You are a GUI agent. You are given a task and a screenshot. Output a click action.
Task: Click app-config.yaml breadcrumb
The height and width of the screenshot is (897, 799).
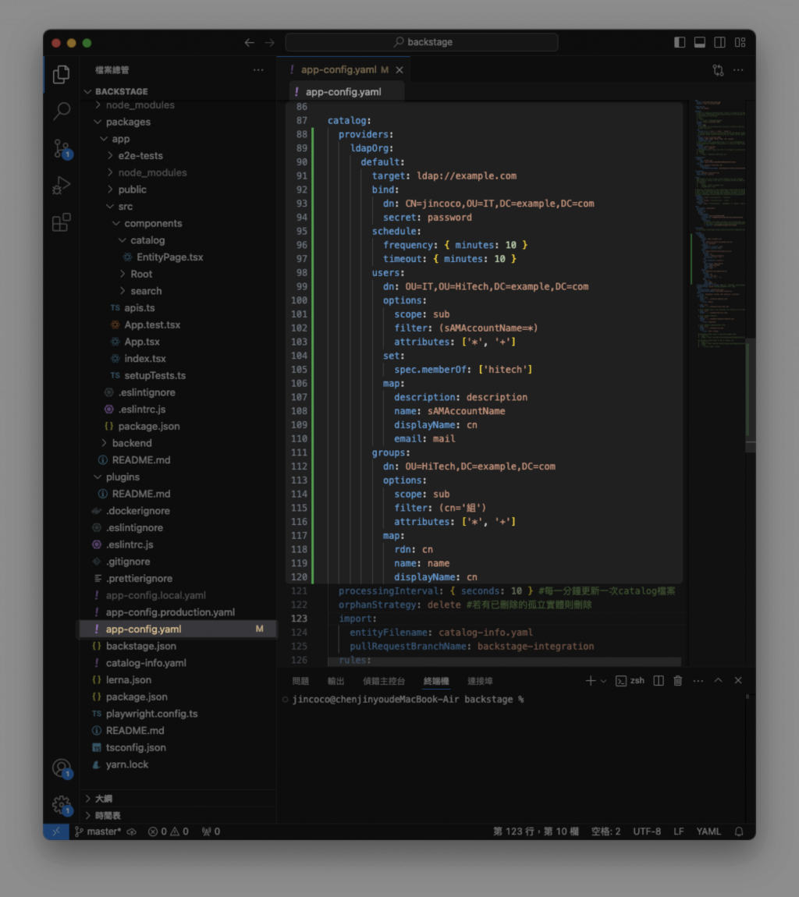[x=343, y=91]
